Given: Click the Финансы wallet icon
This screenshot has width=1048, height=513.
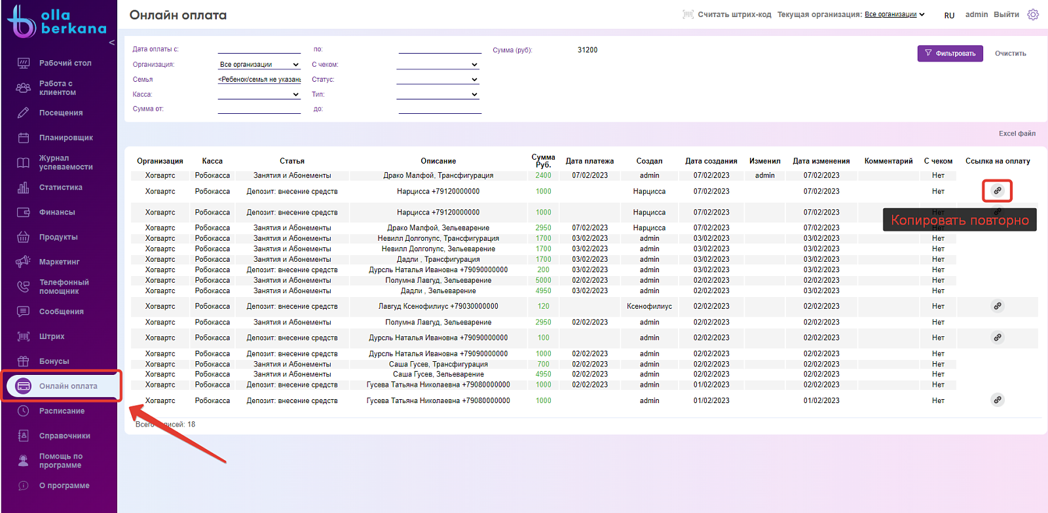Looking at the screenshot, I should tap(24, 212).
